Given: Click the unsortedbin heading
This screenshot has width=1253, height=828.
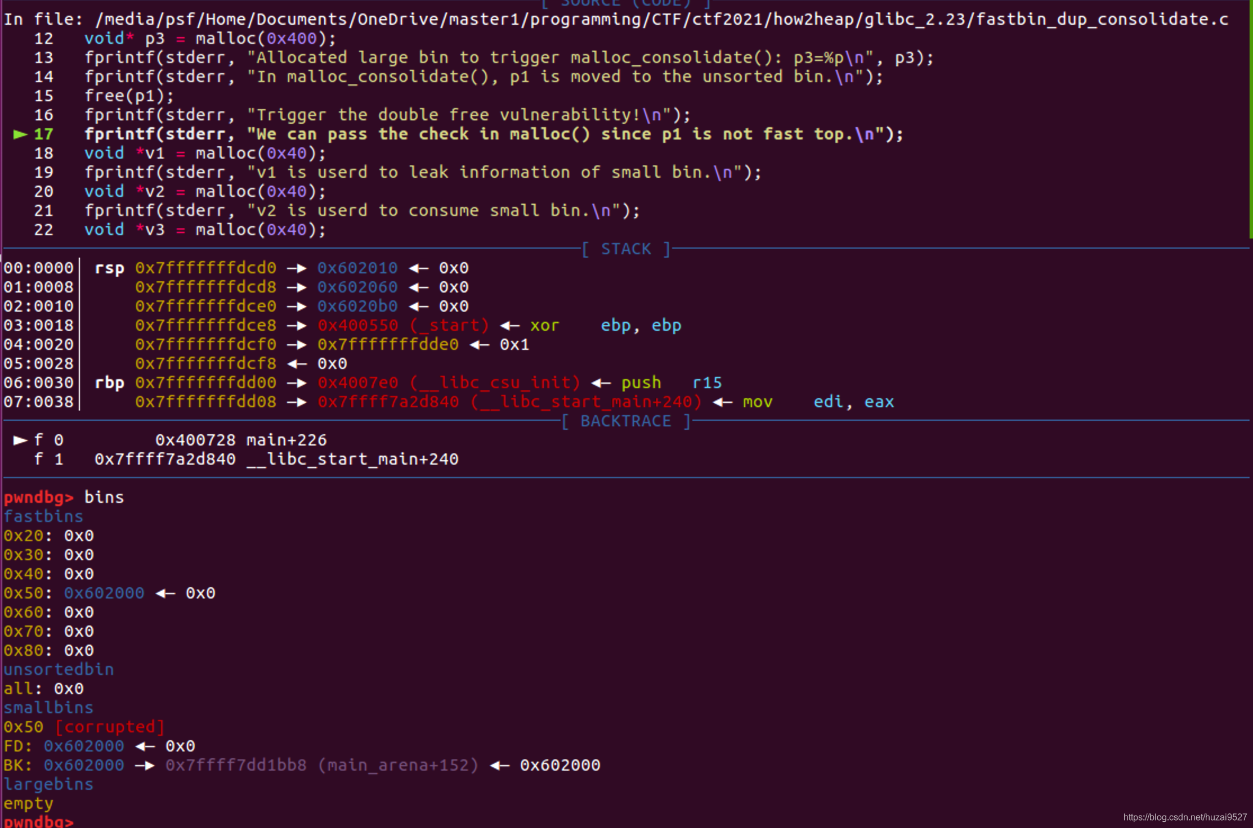Looking at the screenshot, I should [59, 670].
